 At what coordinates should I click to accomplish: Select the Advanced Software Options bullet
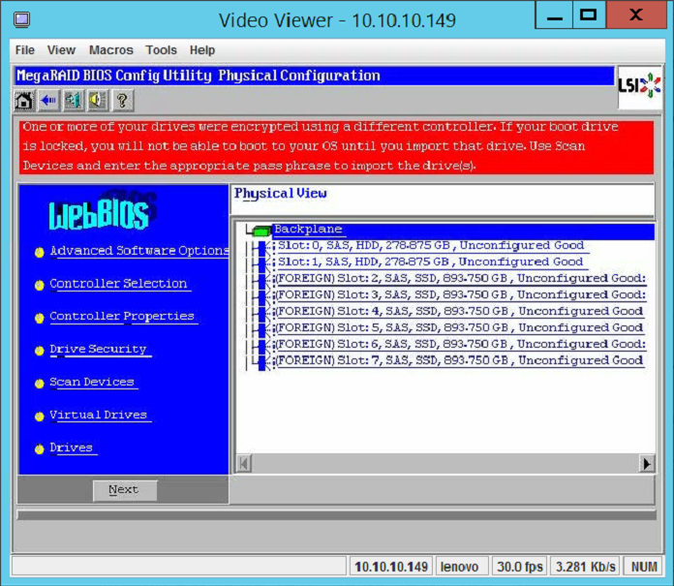pyautogui.click(x=40, y=252)
